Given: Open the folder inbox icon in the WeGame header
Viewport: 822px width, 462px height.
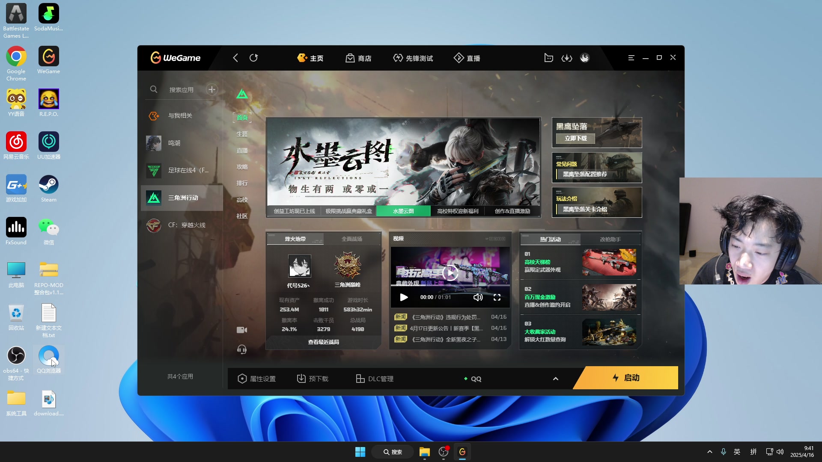Looking at the screenshot, I should pyautogui.click(x=548, y=58).
